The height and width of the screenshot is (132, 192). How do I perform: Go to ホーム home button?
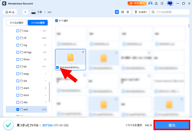pyautogui.click(x=10, y=12)
